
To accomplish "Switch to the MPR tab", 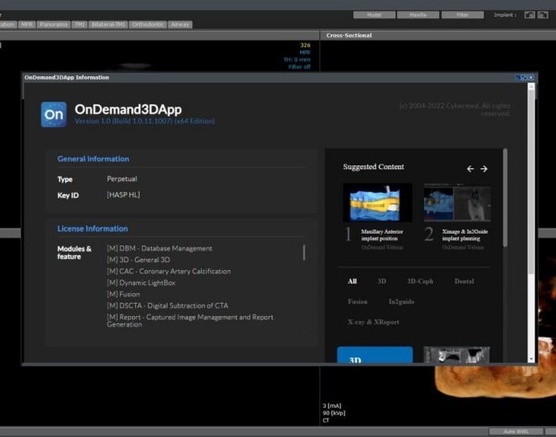I will [x=26, y=25].
